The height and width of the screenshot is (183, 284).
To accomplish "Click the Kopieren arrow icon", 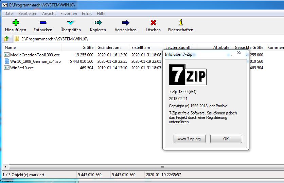I will (x=98, y=23).
